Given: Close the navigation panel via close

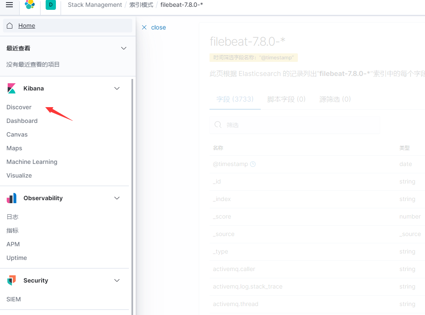Looking at the screenshot, I should pos(154,27).
